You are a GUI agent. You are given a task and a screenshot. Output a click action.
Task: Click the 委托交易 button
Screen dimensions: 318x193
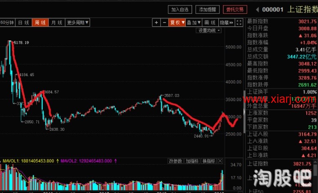(235, 10)
